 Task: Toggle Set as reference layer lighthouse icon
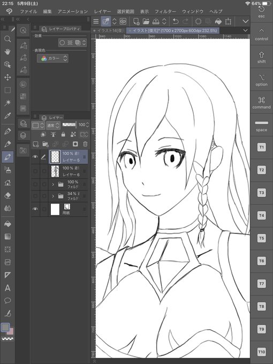(53, 134)
